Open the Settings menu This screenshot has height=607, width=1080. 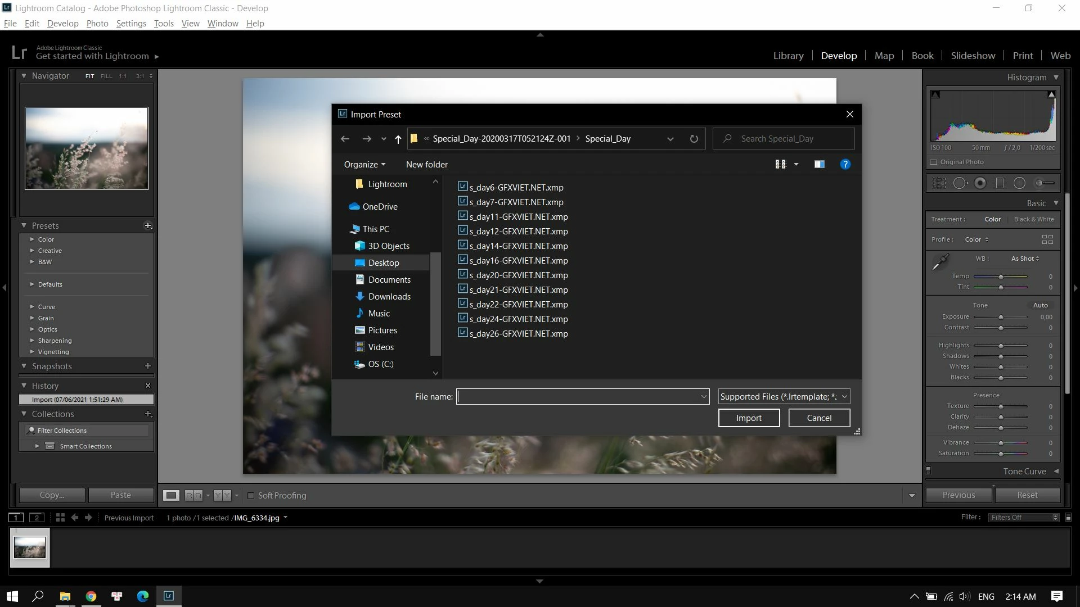(131, 24)
